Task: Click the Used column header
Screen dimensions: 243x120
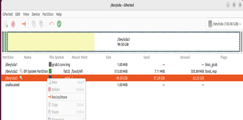Action: point(147,58)
